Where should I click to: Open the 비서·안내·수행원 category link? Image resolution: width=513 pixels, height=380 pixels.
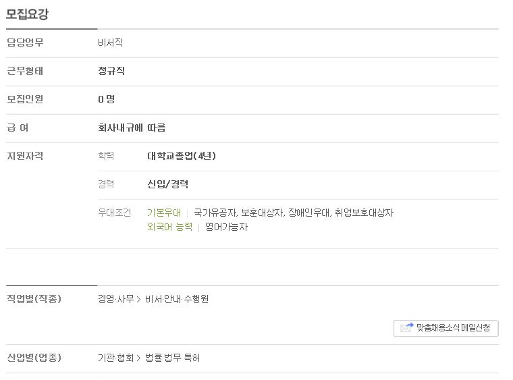point(177,299)
